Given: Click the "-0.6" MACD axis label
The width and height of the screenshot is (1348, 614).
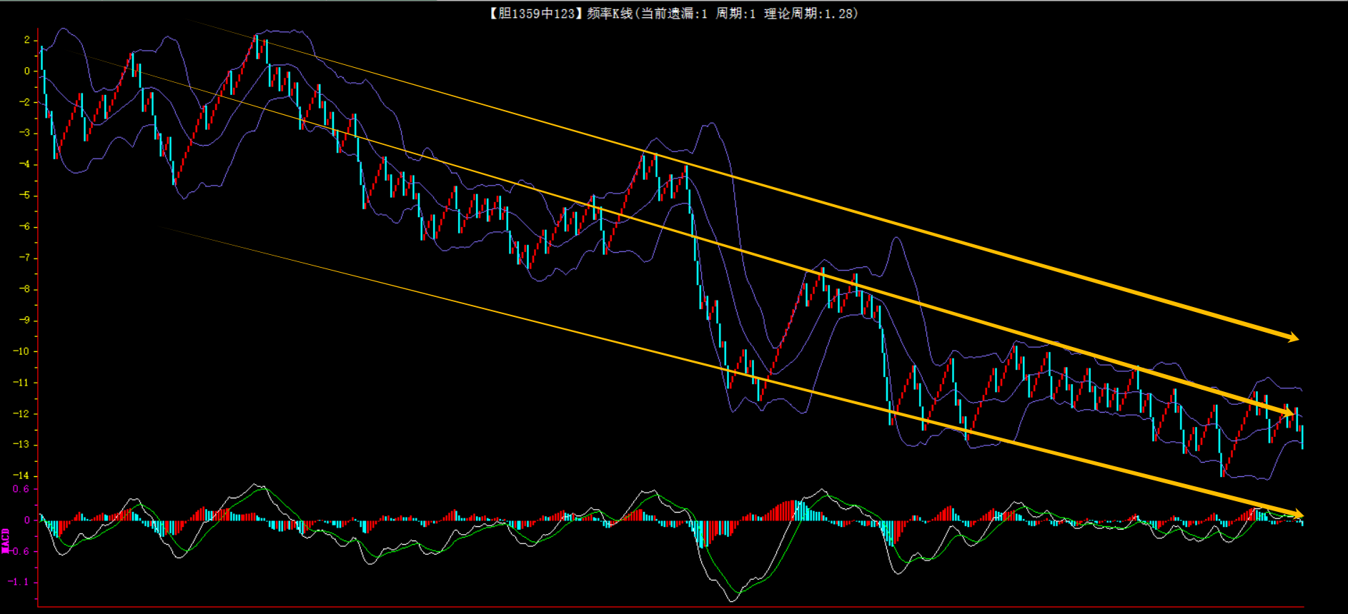Looking at the screenshot, I should coord(19,551).
